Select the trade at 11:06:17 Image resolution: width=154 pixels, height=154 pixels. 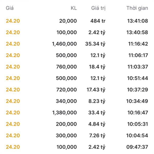(x=77, y=55)
